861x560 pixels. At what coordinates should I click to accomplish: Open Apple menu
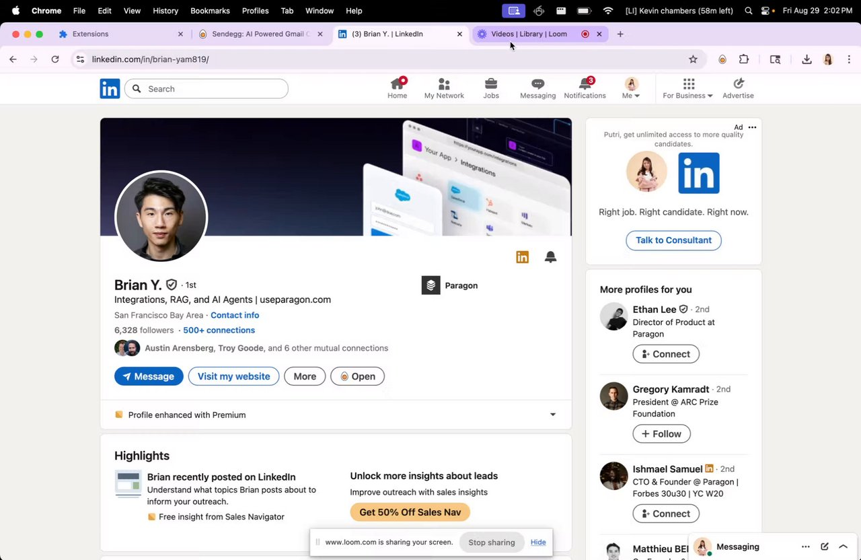pyautogui.click(x=15, y=11)
